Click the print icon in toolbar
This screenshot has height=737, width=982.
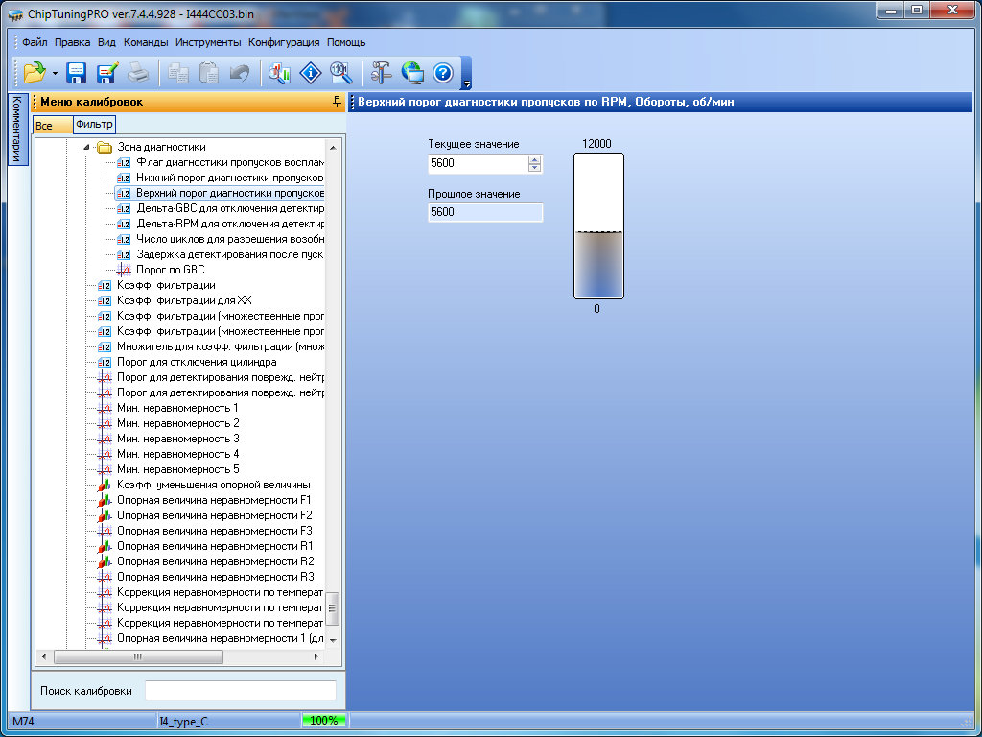click(137, 72)
